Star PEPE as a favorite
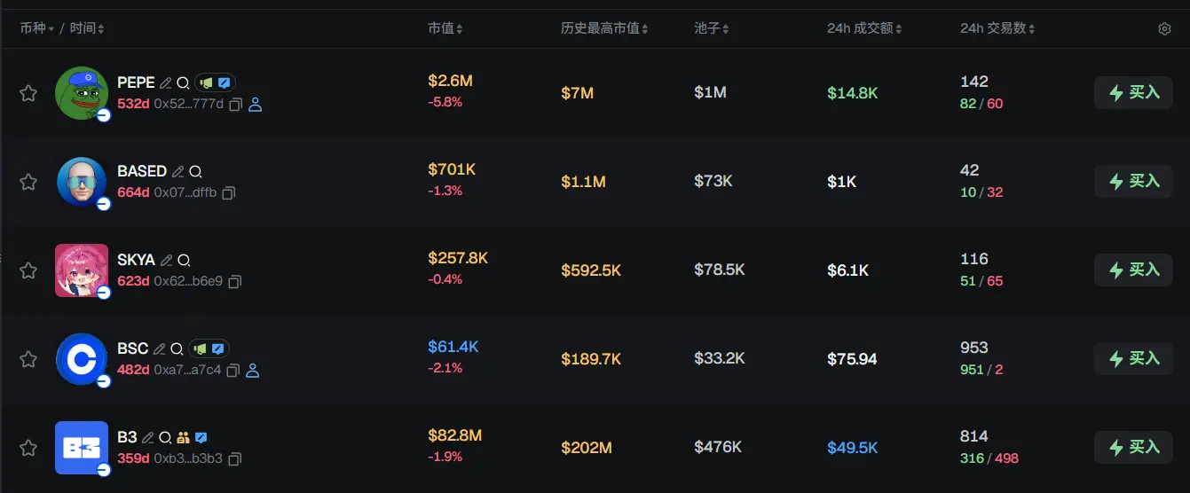 click(28, 93)
